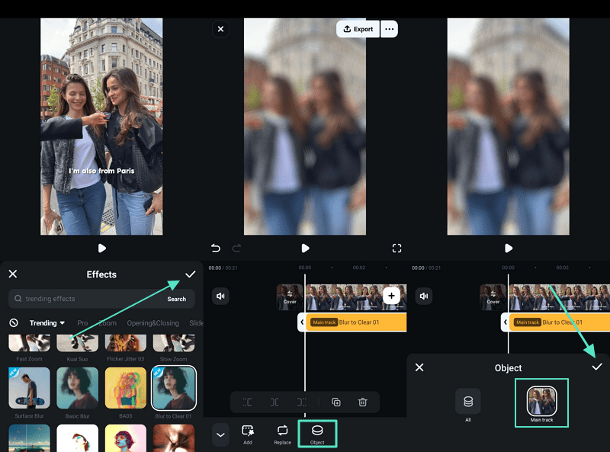Viewport: 610px width, 452px height.
Task: Undo the last edit with the undo arrow
Action: click(x=216, y=248)
